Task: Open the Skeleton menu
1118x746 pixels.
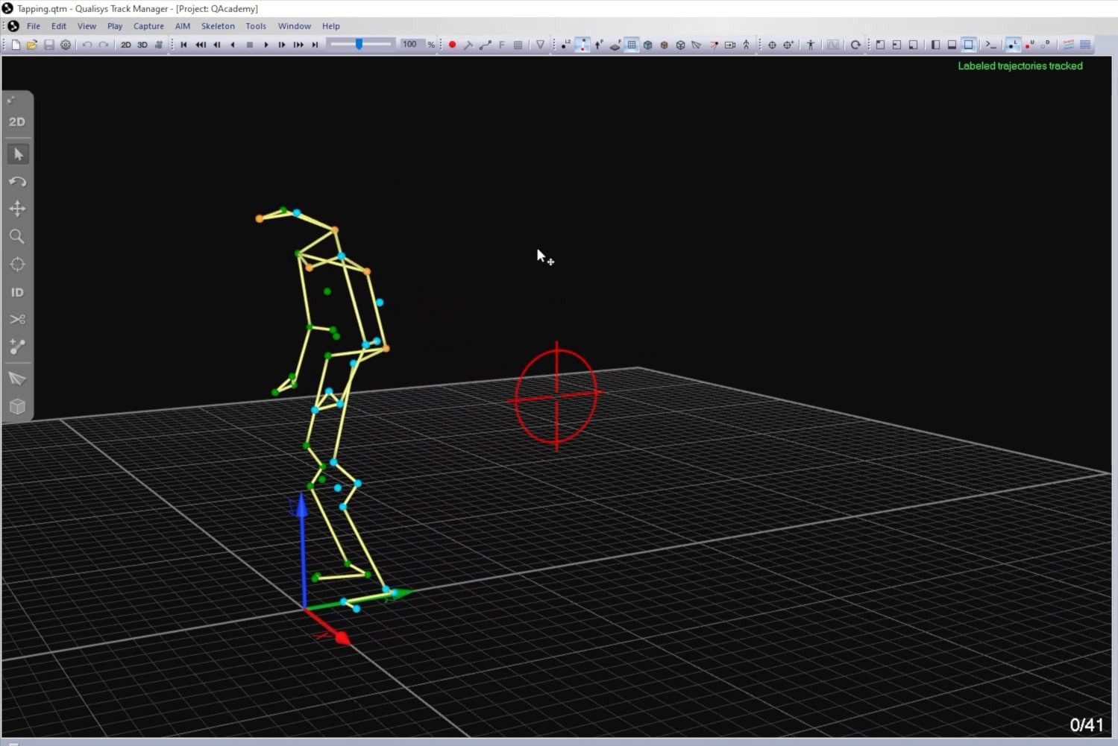Action: [x=218, y=26]
